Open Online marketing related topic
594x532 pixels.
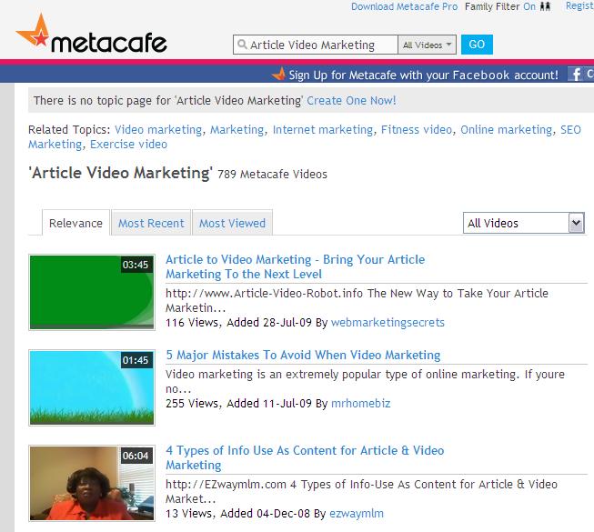506,129
